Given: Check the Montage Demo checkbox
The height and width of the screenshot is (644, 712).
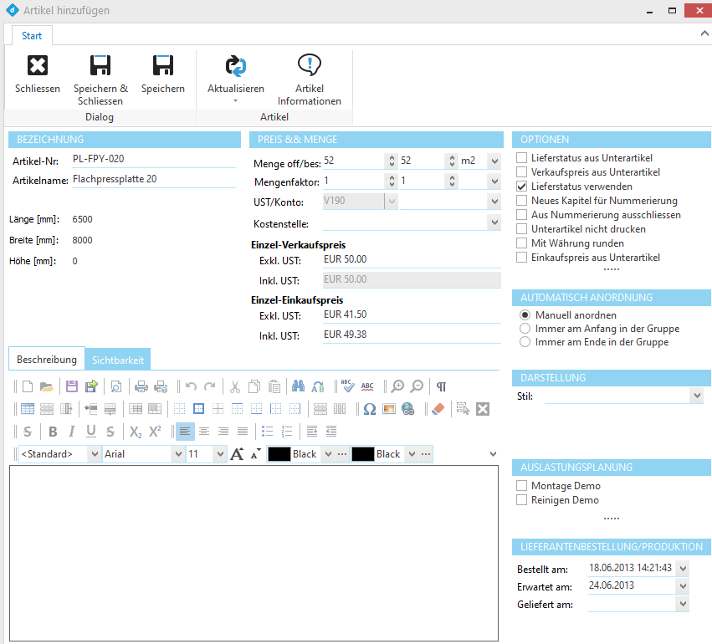Looking at the screenshot, I should (522, 486).
